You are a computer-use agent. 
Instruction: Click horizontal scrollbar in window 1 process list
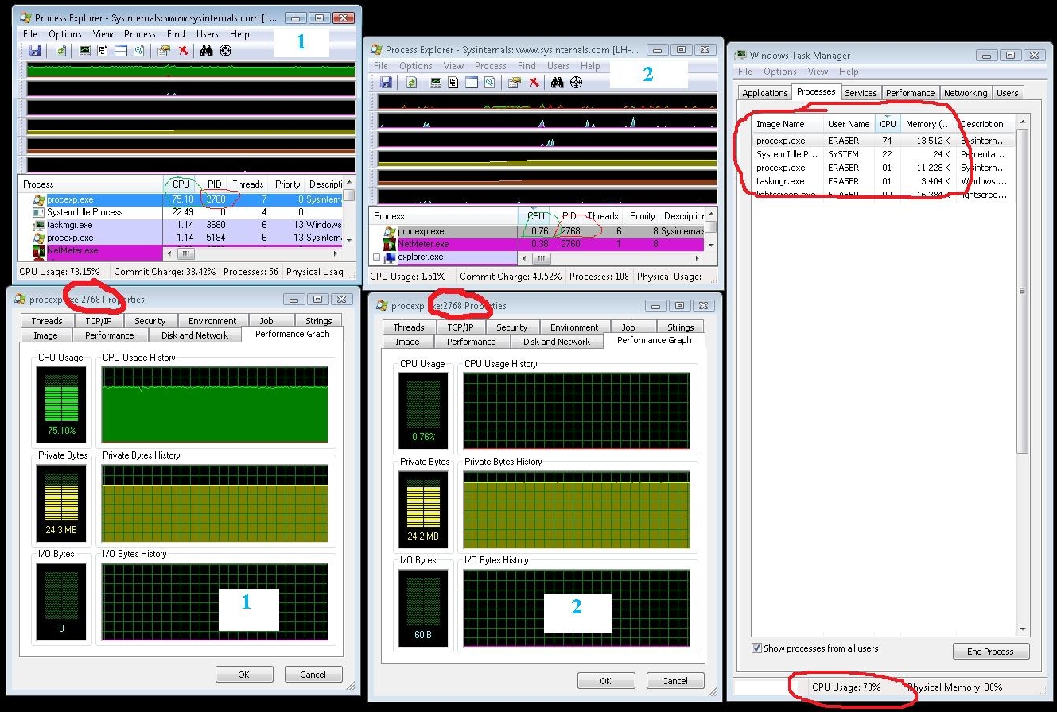pyautogui.click(x=253, y=254)
